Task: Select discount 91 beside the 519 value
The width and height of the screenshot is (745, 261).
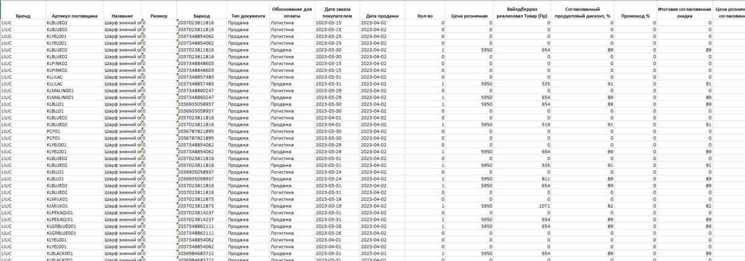Action: [584, 124]
